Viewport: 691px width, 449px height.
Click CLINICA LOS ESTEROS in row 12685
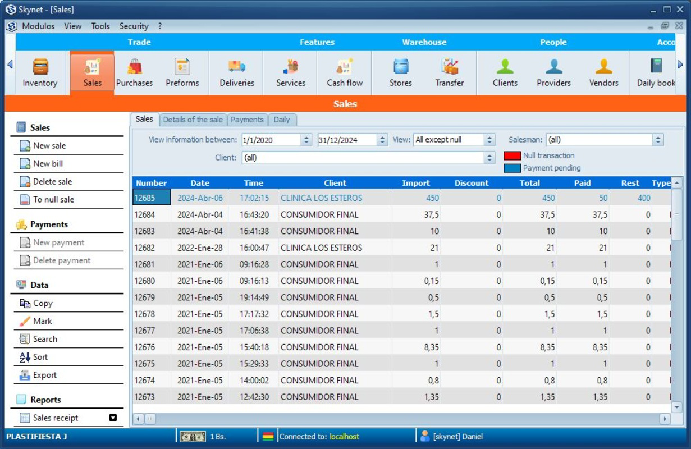pyautogui.click(x=321, y=198)
